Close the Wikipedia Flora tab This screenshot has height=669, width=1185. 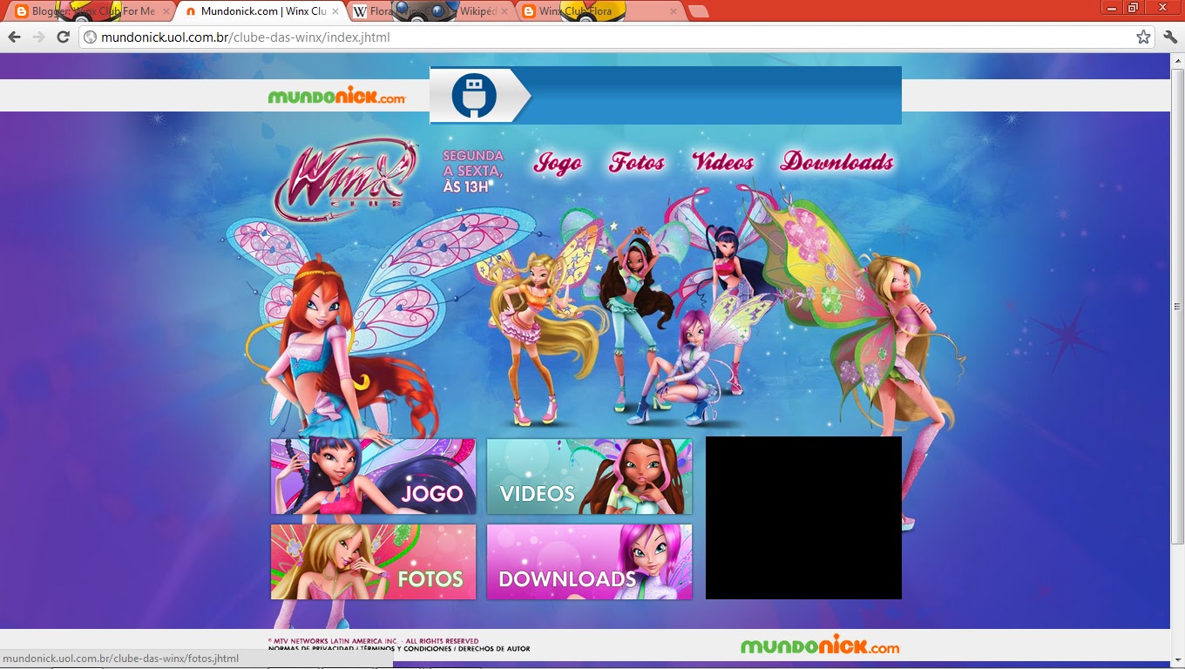[504, 12]
